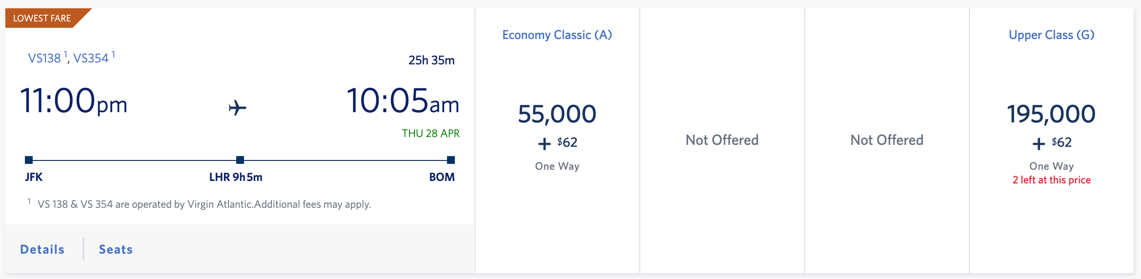Click the LHR 9h5m layover label
1141x279 pixels.
tap(236, 177)
